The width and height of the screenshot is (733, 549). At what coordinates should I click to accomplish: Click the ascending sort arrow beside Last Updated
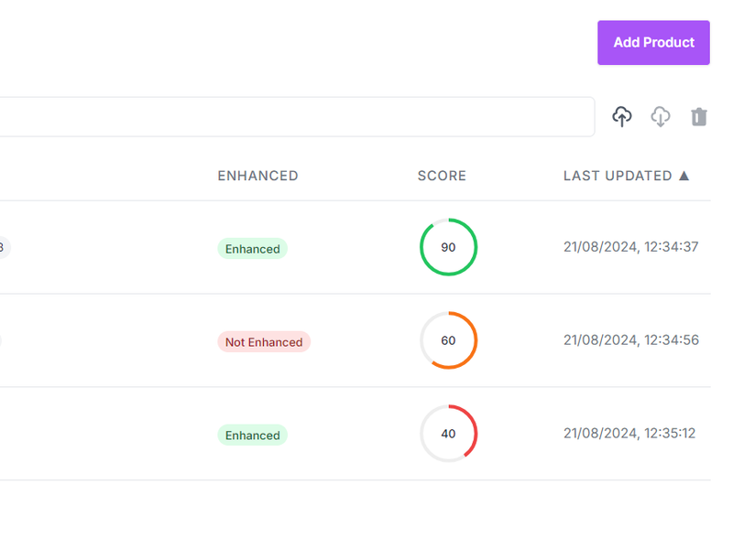point(684,176)
